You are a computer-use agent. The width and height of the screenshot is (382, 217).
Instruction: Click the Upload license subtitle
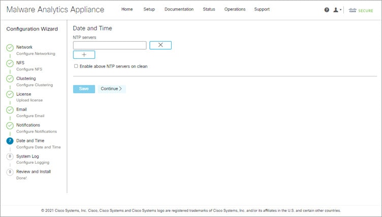click(x=29, y=100)
